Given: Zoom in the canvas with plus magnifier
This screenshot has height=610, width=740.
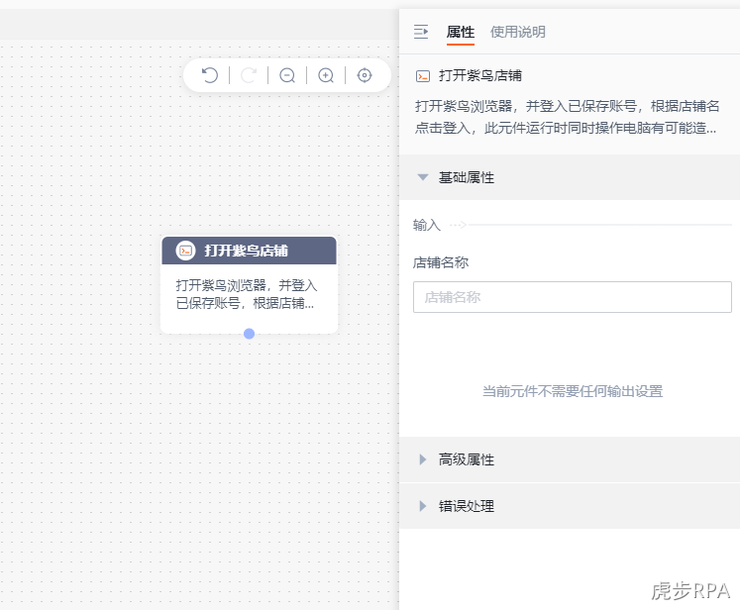Looking at the screenshot, I should 326,75.
